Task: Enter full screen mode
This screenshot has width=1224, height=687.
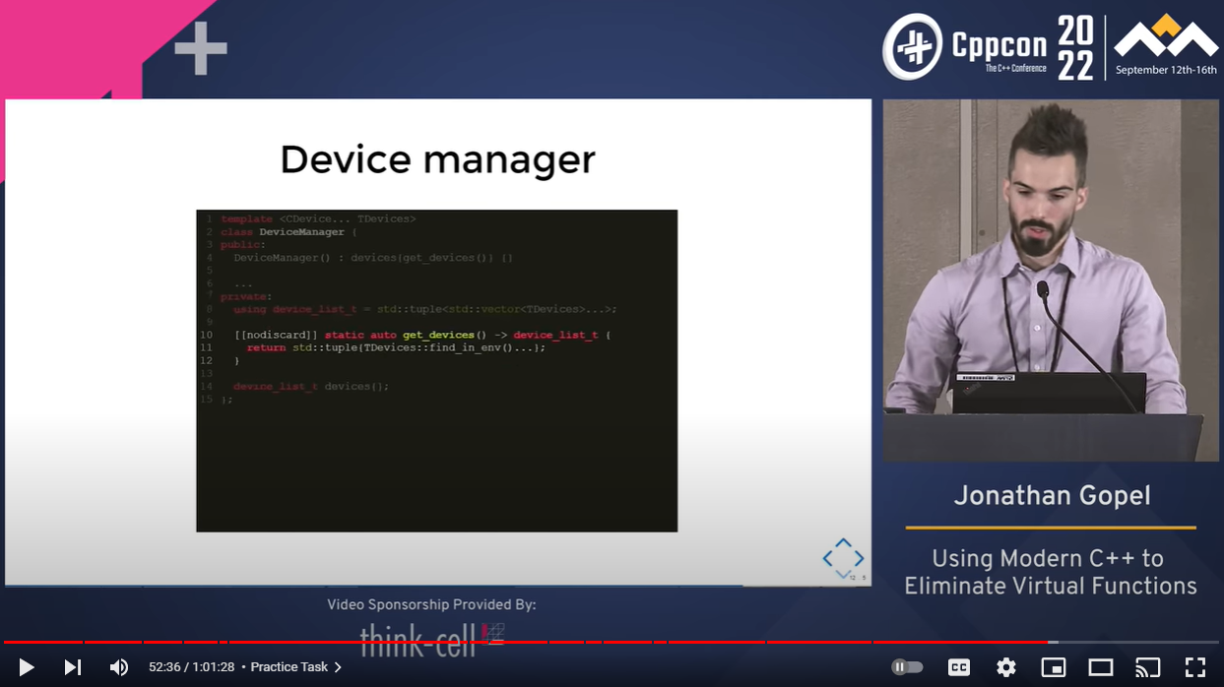Action: pyautogui.click(x=1194, y=667)
